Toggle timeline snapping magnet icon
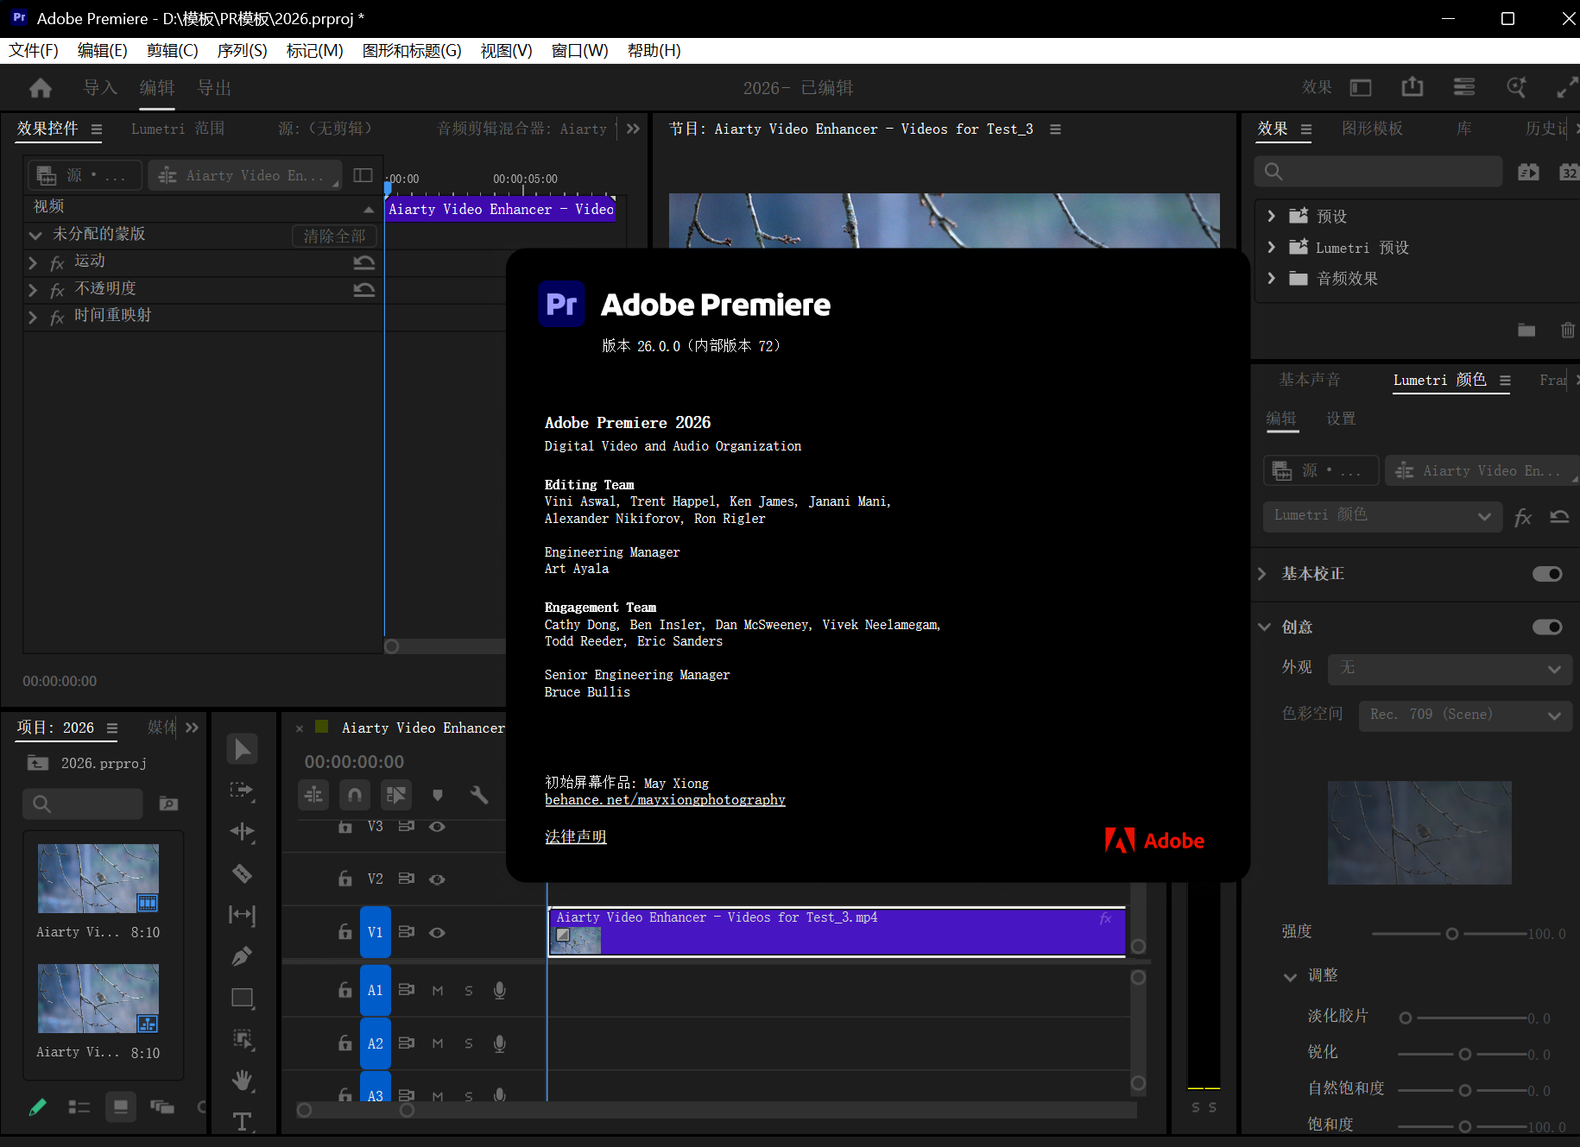The height and width of the screenshot is (1147, 1580). coord(355,794)
